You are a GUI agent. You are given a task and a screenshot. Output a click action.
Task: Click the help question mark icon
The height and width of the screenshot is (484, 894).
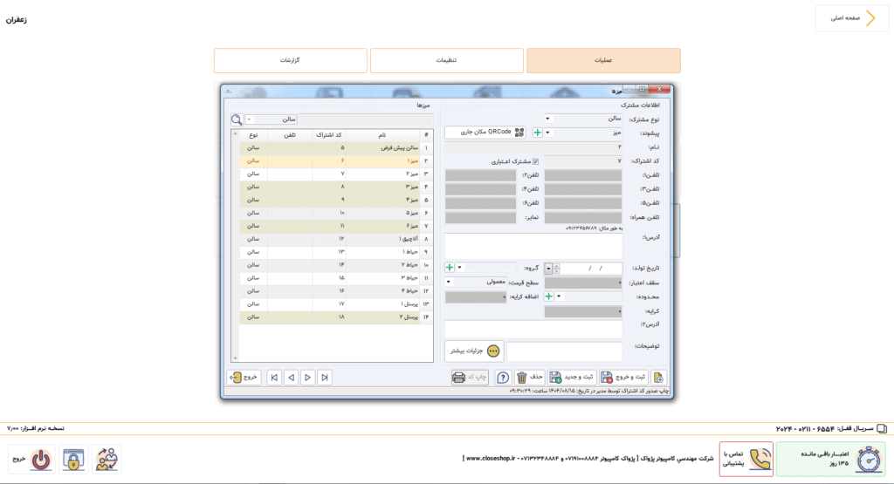pyautogui.click(x=502, y=378)
